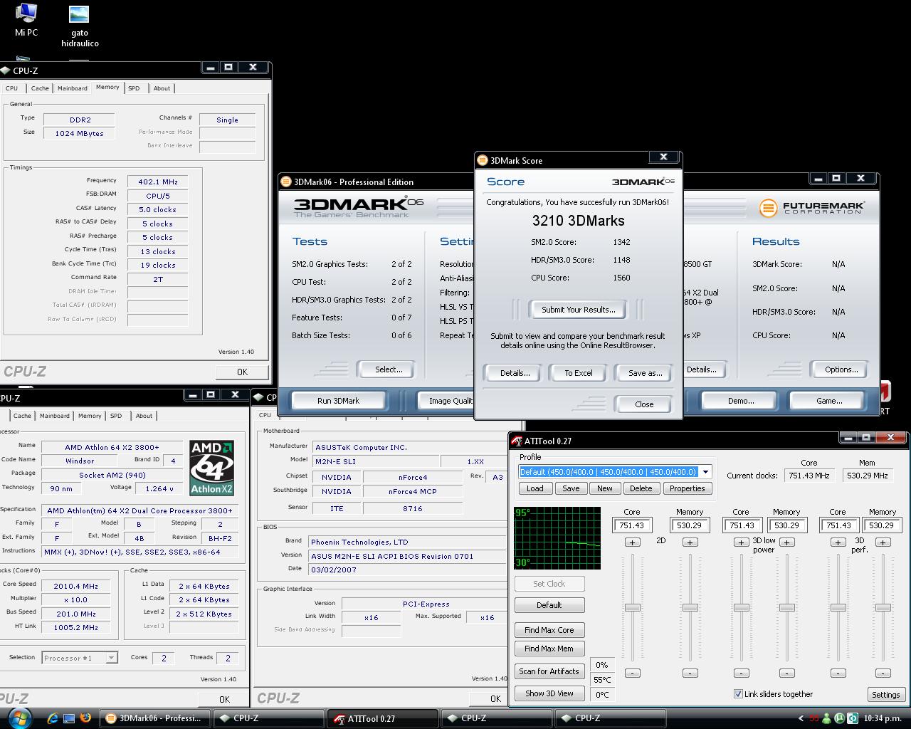The image size is (911, 729).
Task: Click Find Max Core in ATITool
Action: pos(549,630)
